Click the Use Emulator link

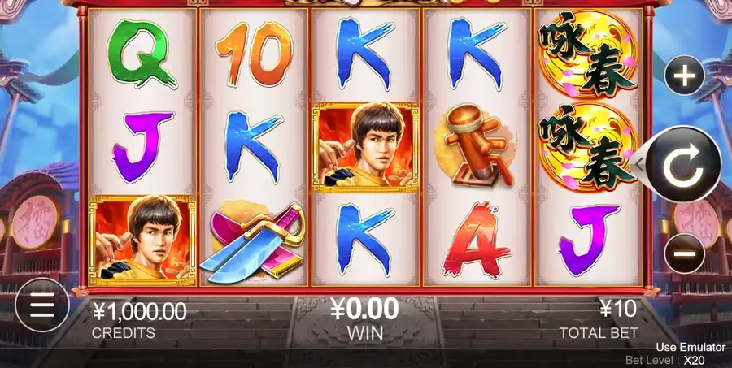click(691, 347)
